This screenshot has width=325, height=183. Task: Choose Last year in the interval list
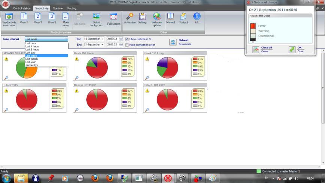pyautogui.click(x=47, y=62)
